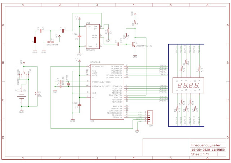
Task: Click the ISP label under the connector
Action: tap(151, 125)
